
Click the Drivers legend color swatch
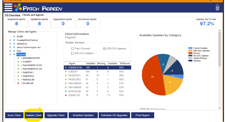point(190,53)
